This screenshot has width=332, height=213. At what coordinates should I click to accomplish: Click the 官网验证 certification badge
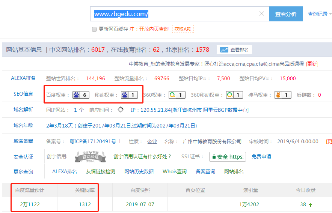pos(91,157)
